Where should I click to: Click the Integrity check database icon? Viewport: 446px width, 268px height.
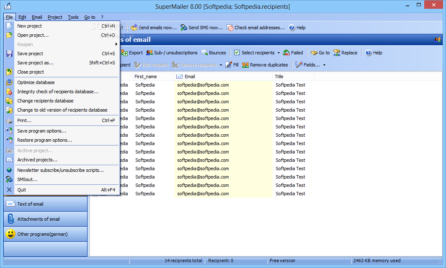[x=9, y=92]
